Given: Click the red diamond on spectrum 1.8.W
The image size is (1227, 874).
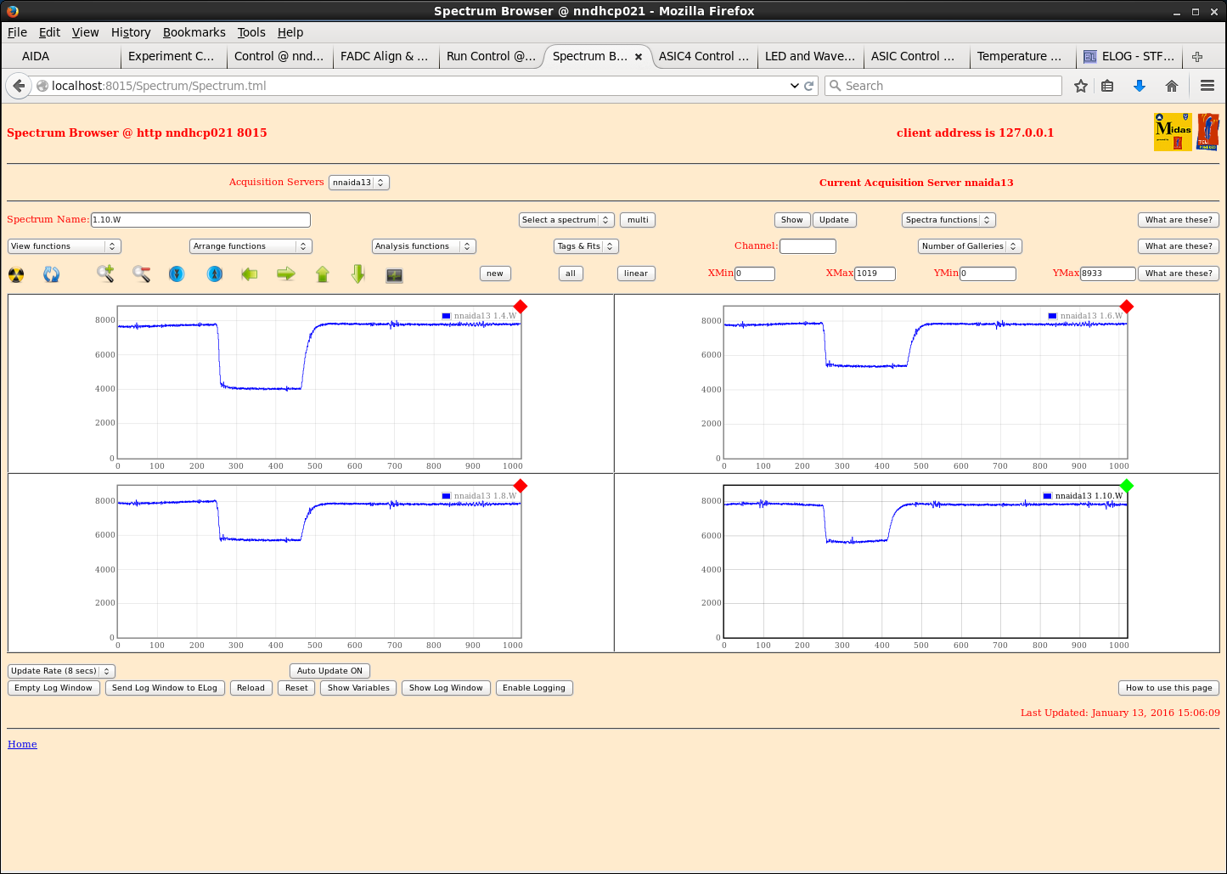Looking at the screenshot, I should tap(521, 486).
